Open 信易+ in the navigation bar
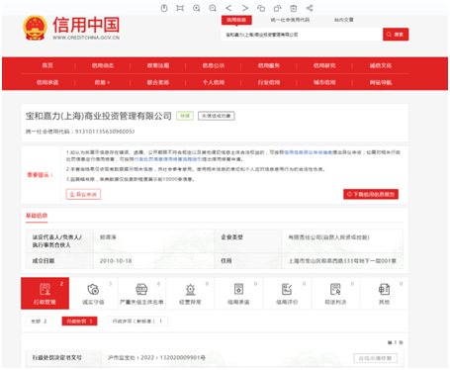 click(x=102, y=82)
